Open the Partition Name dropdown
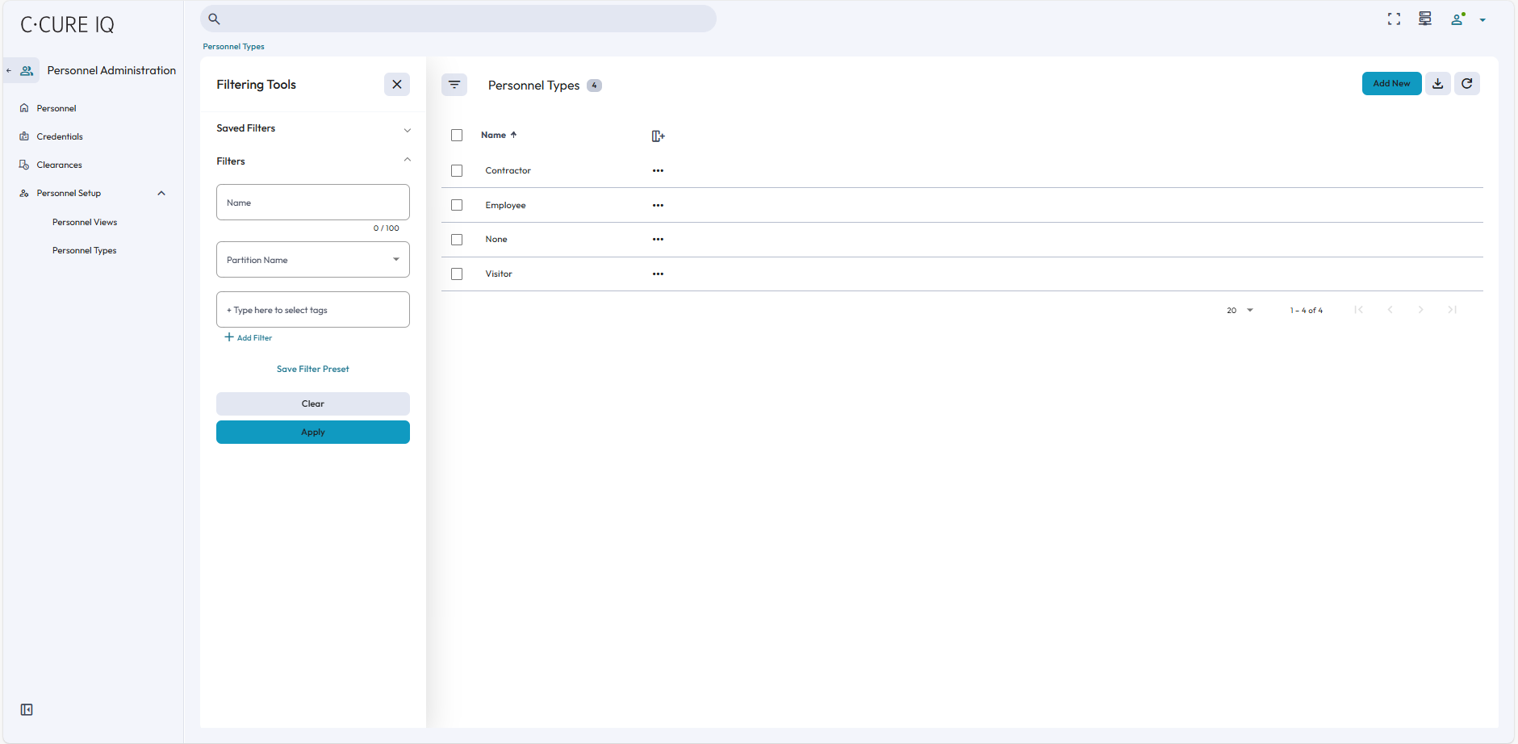The width and height of the screenshot is (1518, 744). pos(313,260)
